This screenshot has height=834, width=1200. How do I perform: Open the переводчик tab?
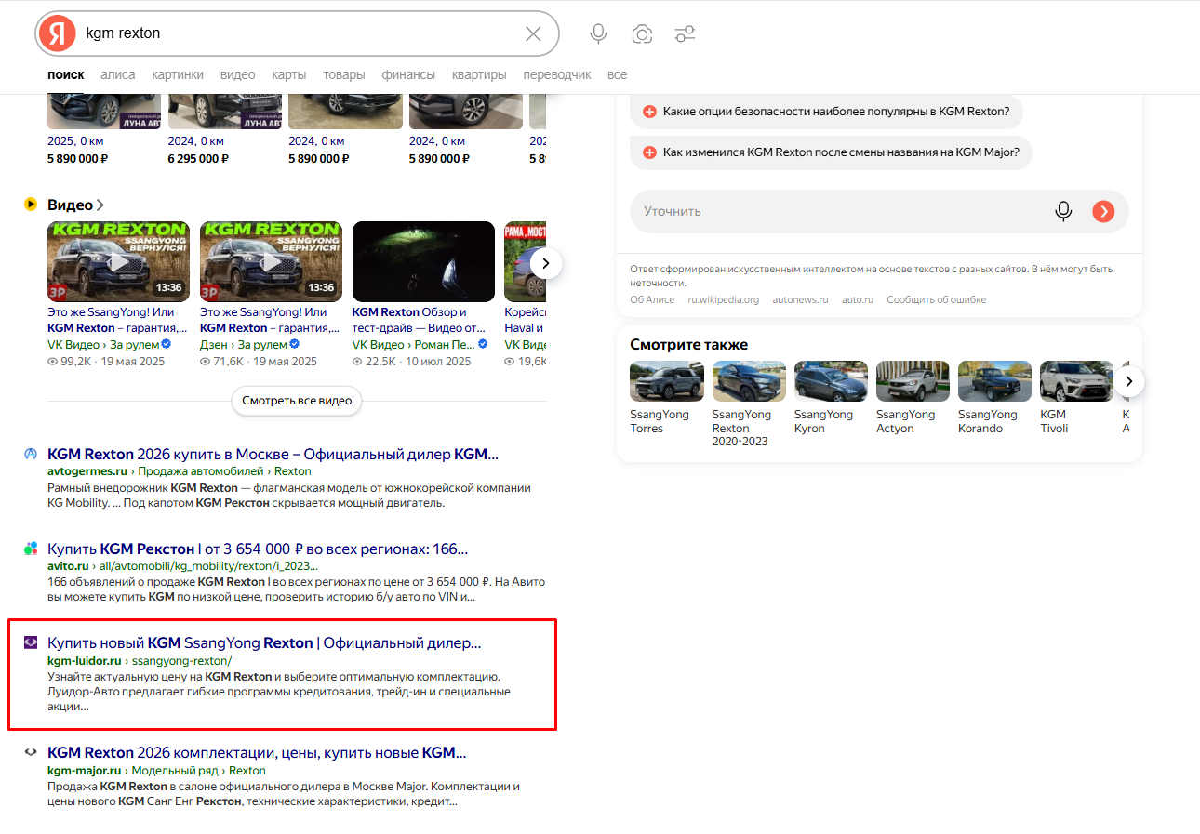[557, 74]
